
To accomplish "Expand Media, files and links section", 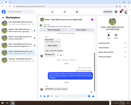I will click(112, 52).
